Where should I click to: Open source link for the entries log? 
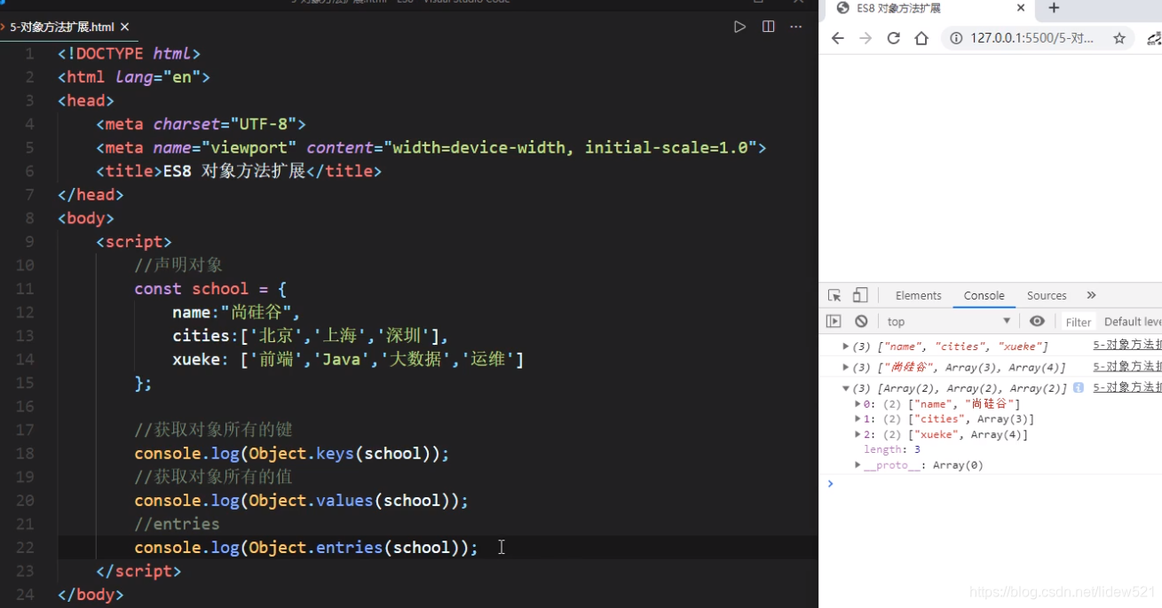1127,388
